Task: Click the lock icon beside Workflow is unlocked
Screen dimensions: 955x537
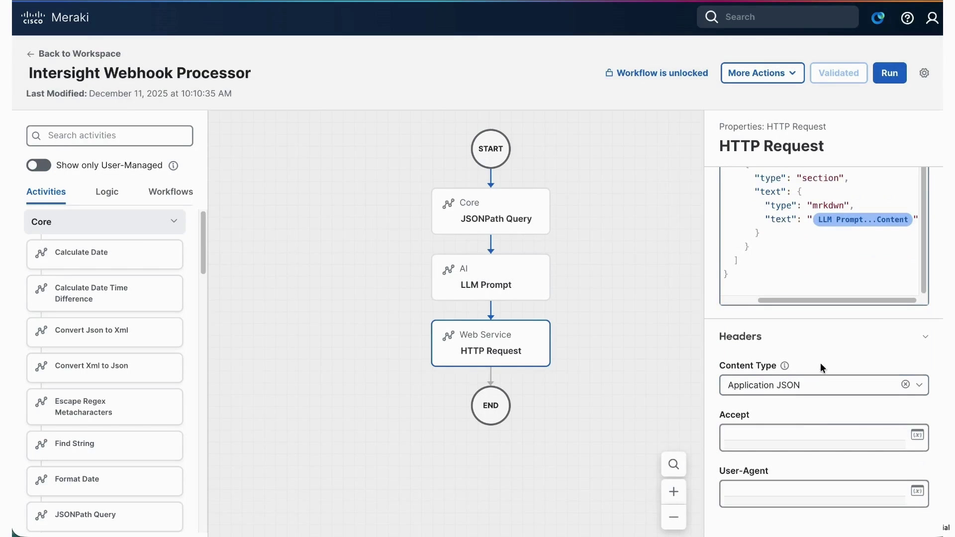Action: point(609,73)
